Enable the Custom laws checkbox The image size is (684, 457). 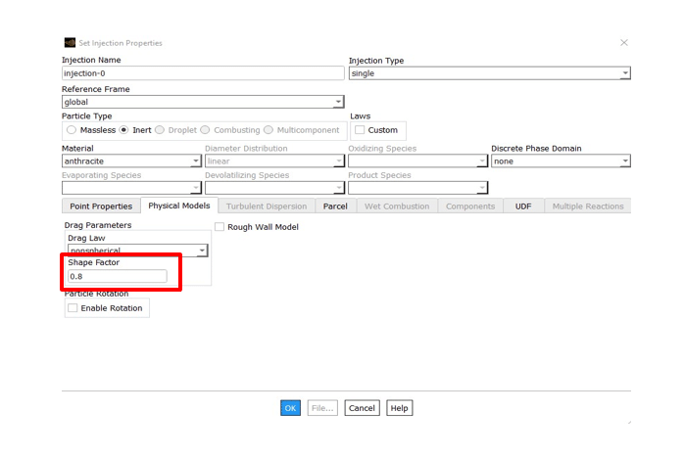(x=360, y=130)
